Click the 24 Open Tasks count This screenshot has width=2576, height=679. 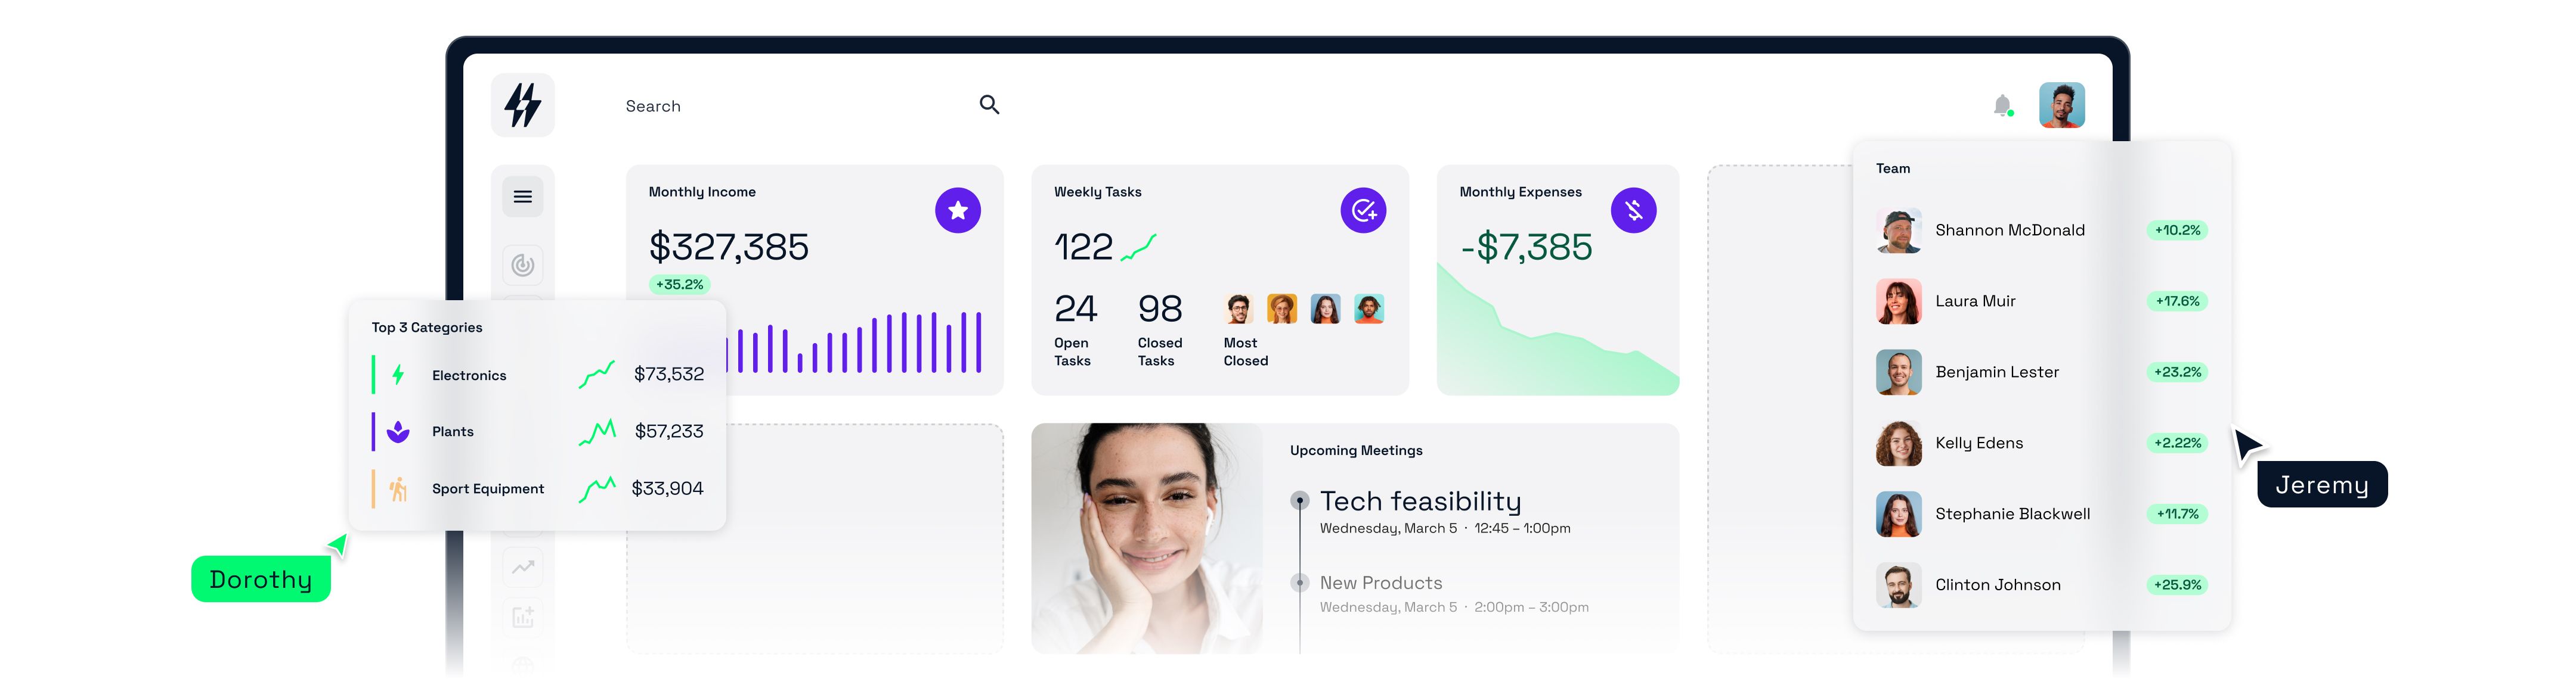[x=1075, y=309]
